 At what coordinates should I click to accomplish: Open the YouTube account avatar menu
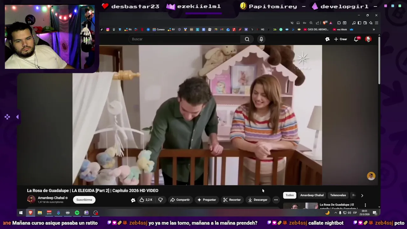[368, 39]
